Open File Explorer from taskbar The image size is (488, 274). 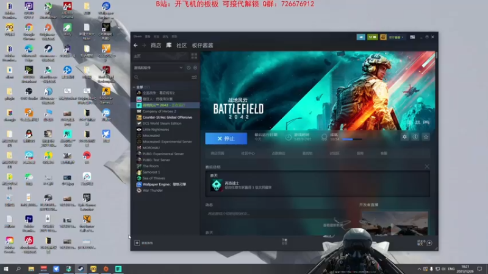31,269
